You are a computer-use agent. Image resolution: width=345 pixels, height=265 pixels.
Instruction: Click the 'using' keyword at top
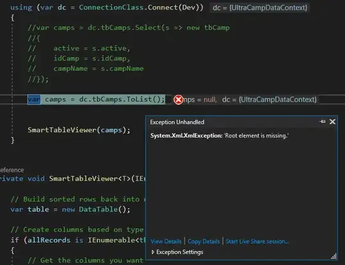pyautogui.click(x=21, y=8)
